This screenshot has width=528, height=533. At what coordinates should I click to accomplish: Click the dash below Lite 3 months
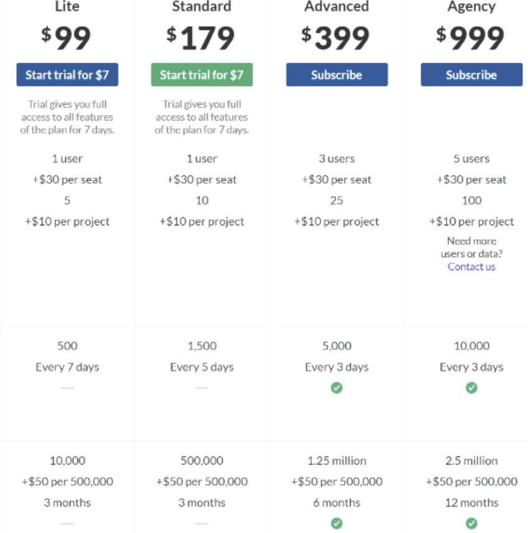pyautogui.click(x=67, y=524)
